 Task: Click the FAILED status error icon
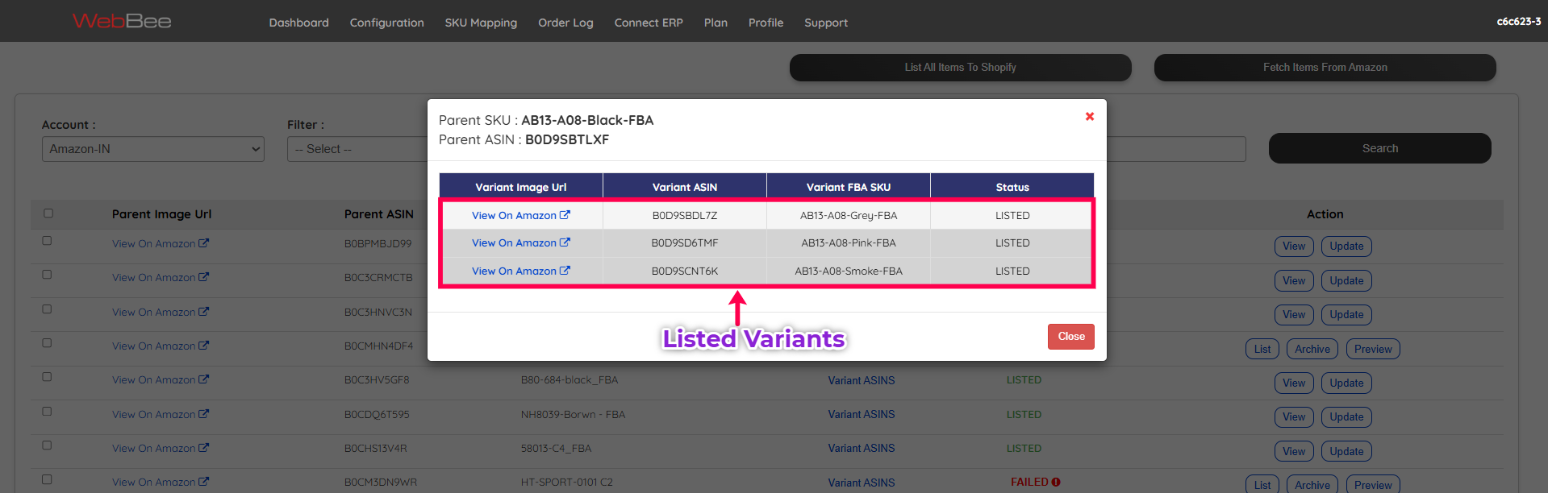click(x=1056, y=483)
